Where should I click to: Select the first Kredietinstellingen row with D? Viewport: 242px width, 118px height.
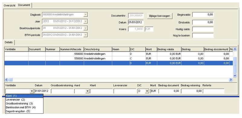(x=118, y=54)
